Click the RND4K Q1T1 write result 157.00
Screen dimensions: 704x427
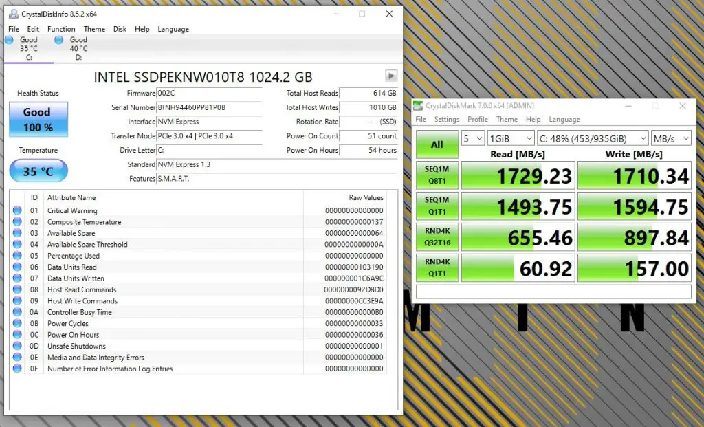tap(634, 267)
